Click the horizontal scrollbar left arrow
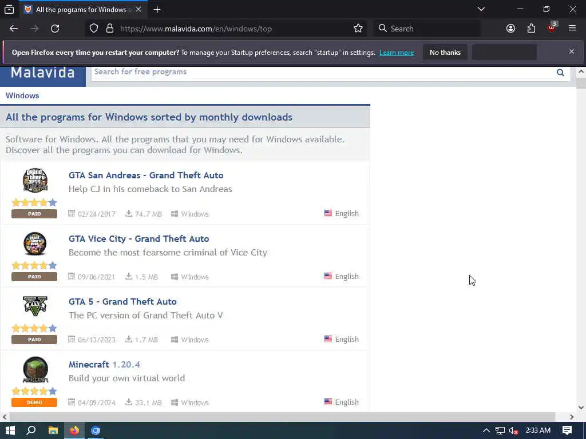This screenshot has width=586, height=439. (5, 417)
